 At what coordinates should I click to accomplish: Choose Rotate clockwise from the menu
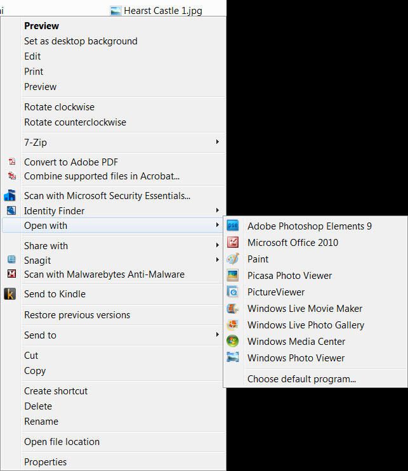(59, 107)
